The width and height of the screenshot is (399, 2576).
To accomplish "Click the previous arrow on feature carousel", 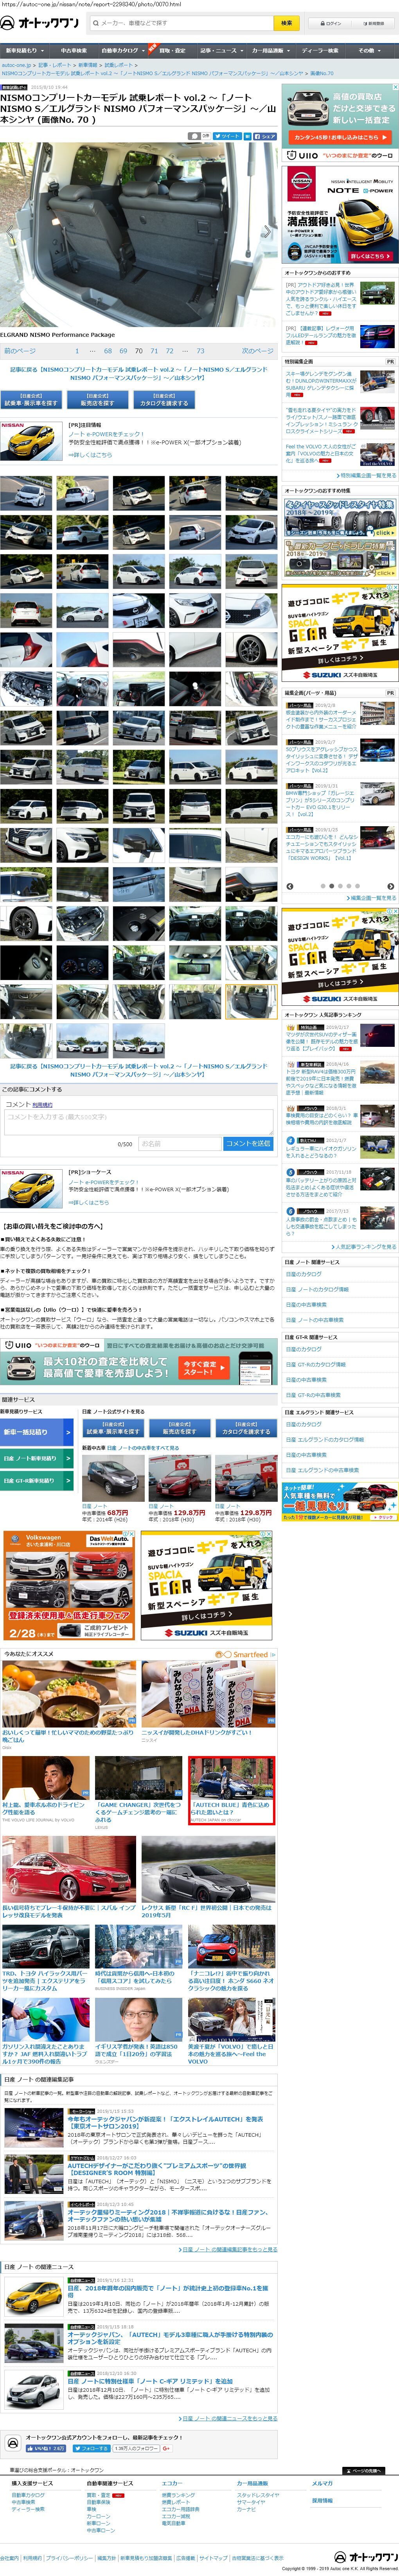I will click(x=290, y=886).
